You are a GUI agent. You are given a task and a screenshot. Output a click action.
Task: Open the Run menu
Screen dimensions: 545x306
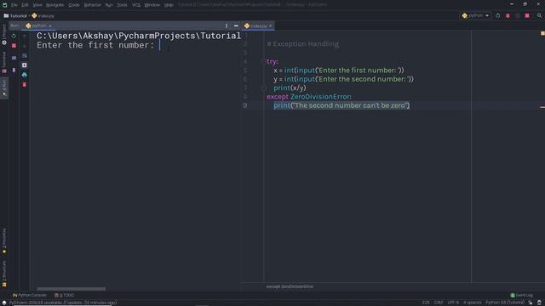click(109, 5)
